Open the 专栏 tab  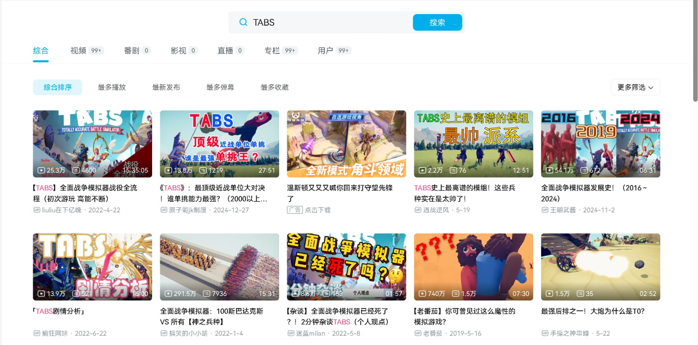281,51
